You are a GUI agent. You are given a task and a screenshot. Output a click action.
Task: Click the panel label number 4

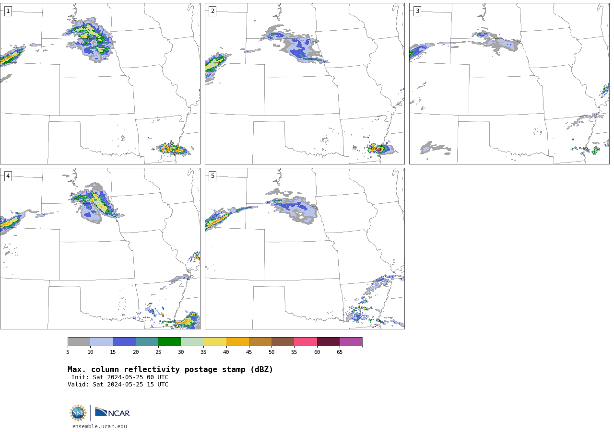[x=8, y=176]
